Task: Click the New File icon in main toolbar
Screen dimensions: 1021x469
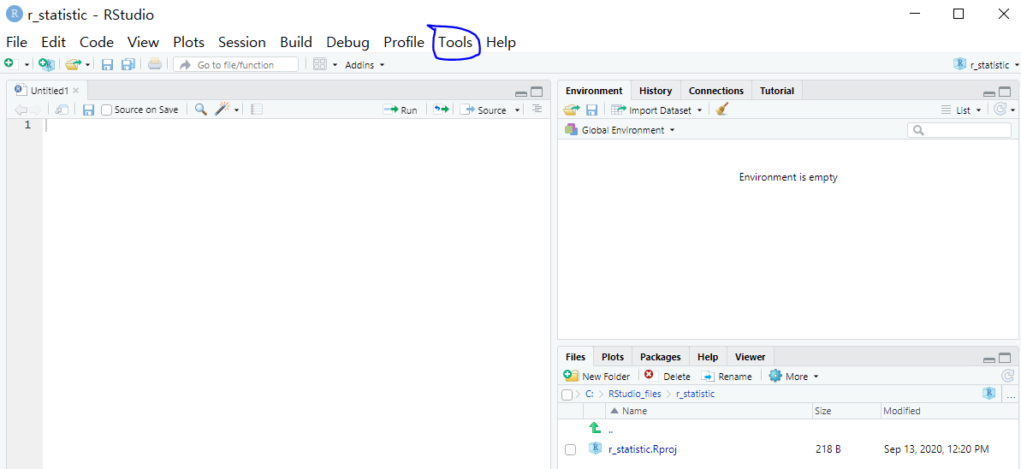Action: coord(9,64)
